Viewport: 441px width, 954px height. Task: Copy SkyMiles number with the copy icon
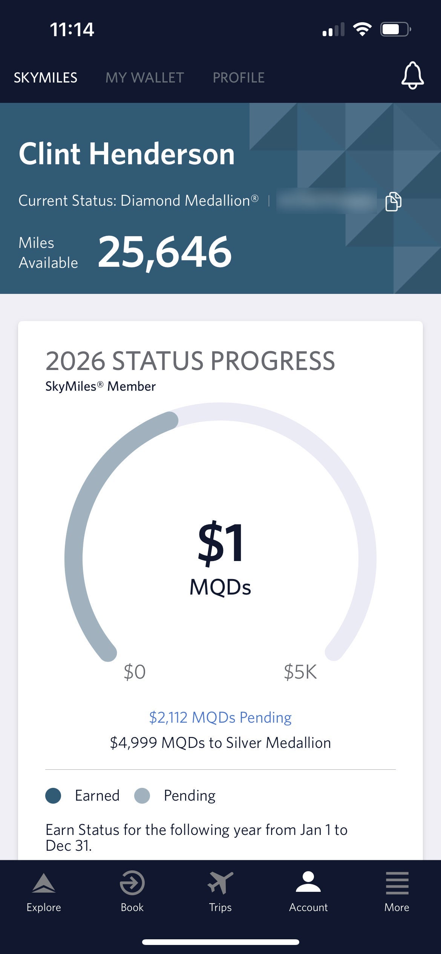393,201
